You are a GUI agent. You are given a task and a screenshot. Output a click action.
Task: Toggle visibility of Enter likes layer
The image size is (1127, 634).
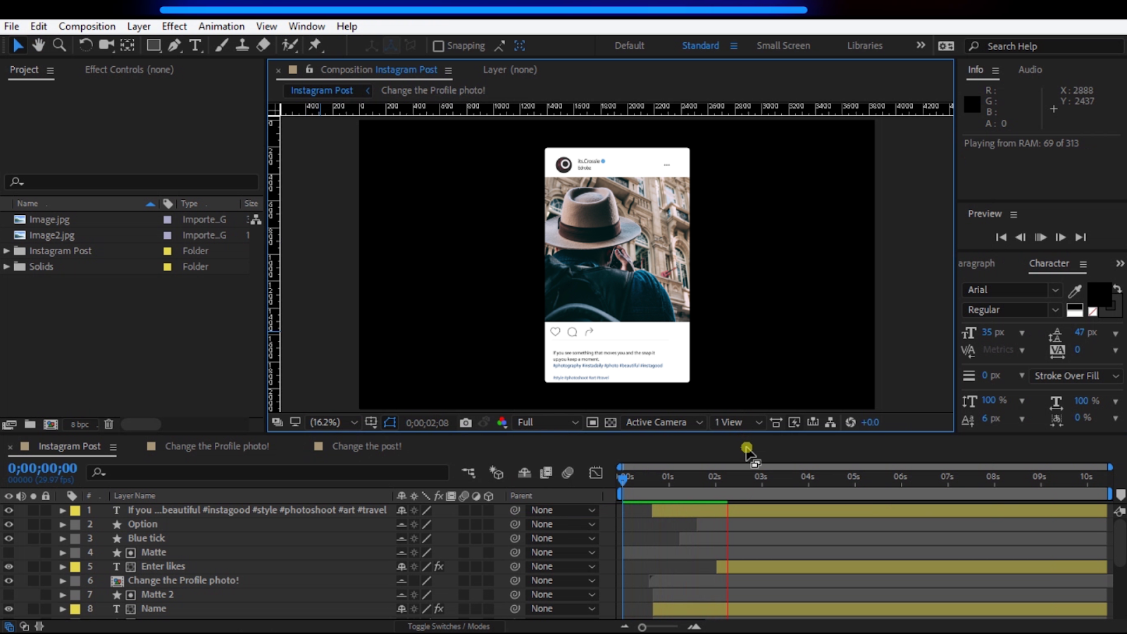[x=8, y=566]
